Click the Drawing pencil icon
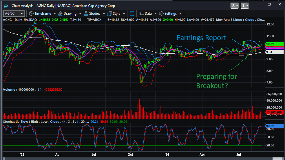The height and width of the screenshot is (160, 285). [60, 14]
